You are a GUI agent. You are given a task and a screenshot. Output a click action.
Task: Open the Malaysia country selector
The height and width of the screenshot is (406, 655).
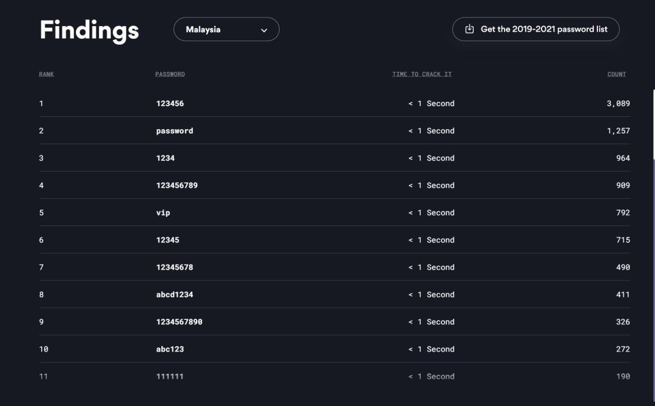(226, 29)
